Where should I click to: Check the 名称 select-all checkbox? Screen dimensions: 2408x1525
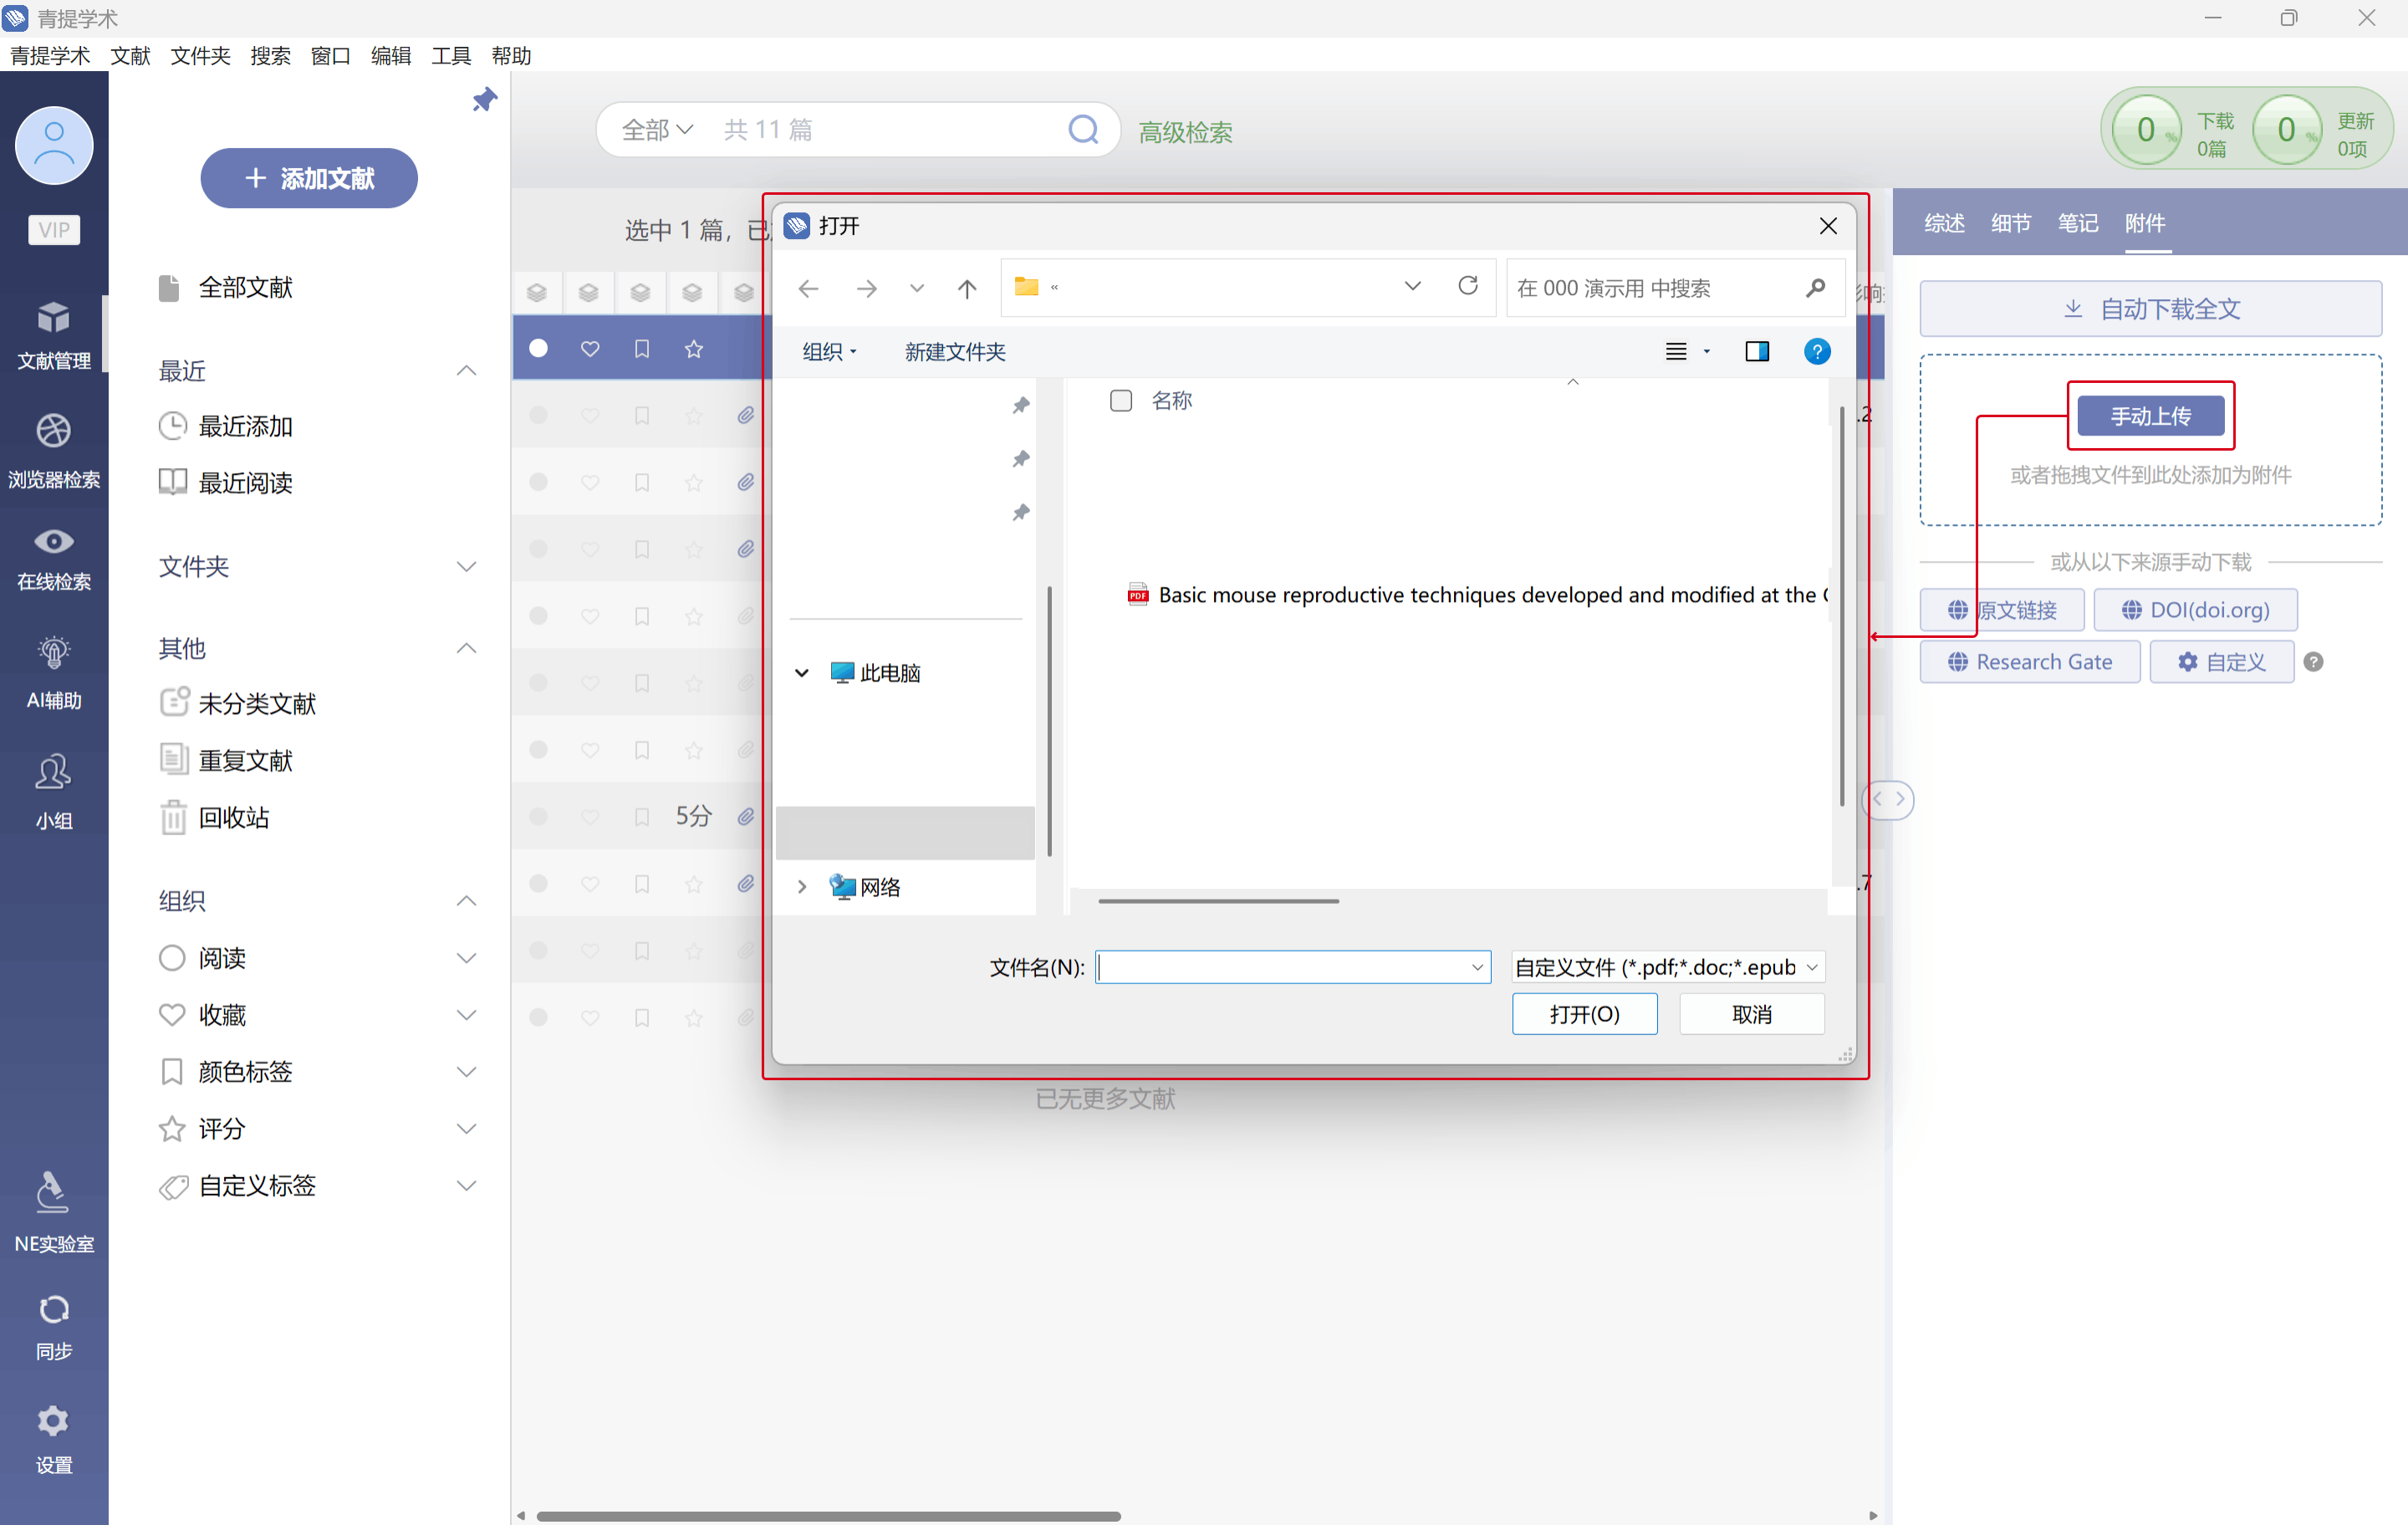click(x=1120, y=401)
